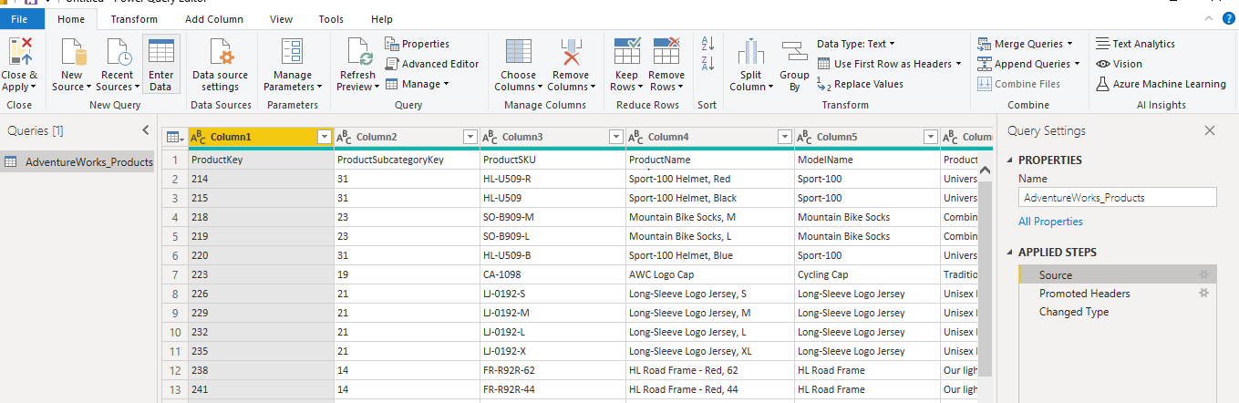Image resolution: width=1239 pixels, height=403 pixels.
Task: Select the AdventureWorks_Products query
Action: [x=77, y=161]
